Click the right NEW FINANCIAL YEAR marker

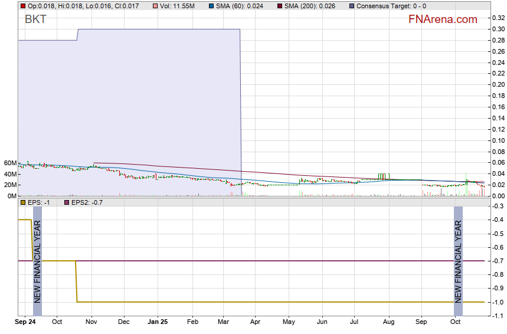[x=458, y=261]
